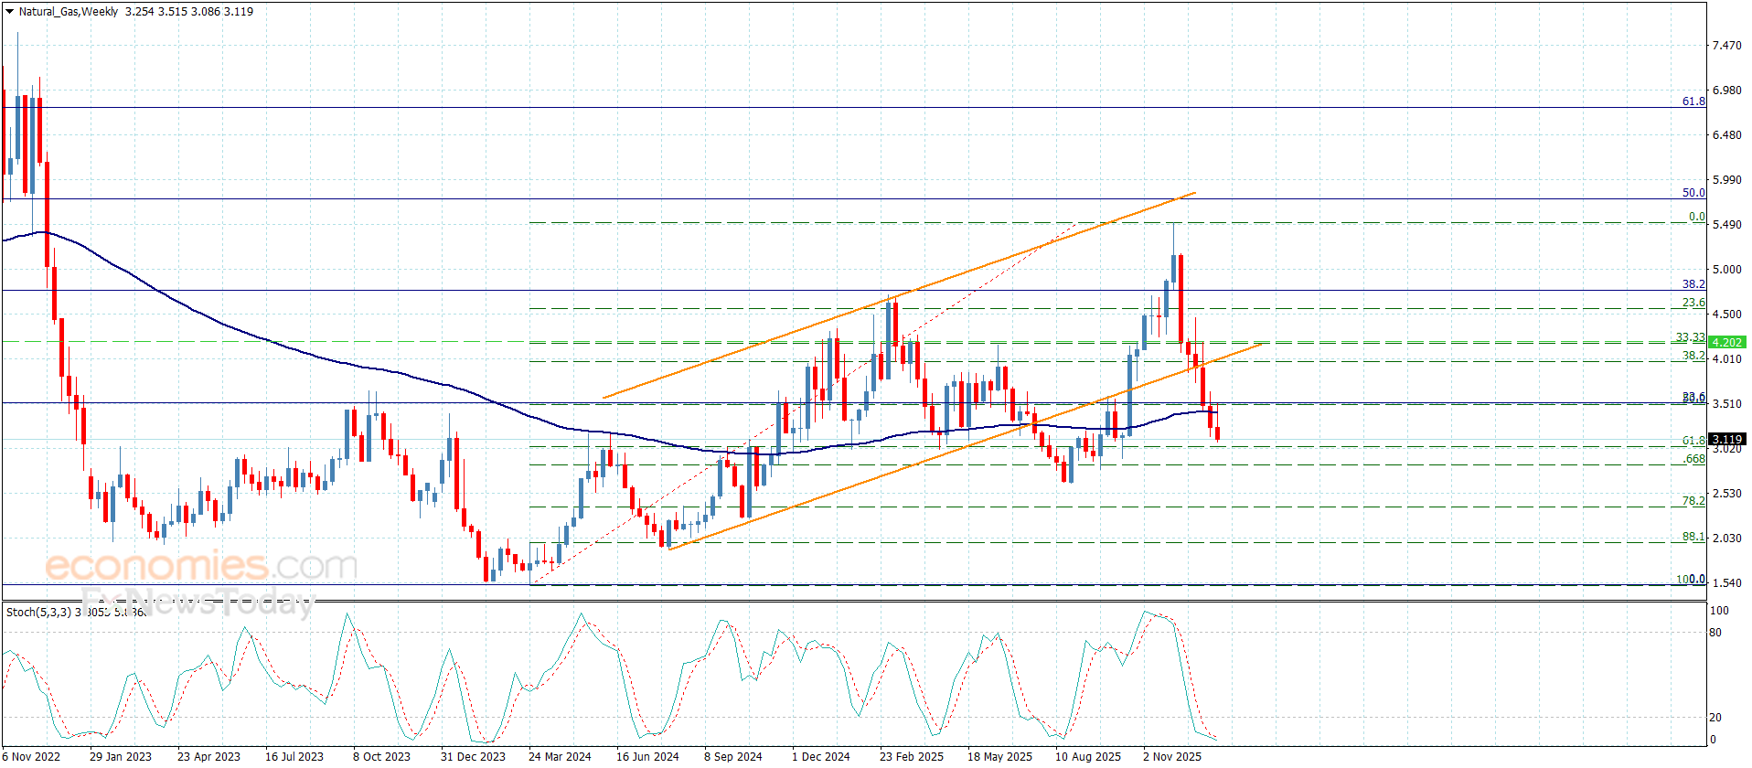
Task: Click the 20 level on stochastic scale
Action: pyautogui.click(x=1715, y=718)
